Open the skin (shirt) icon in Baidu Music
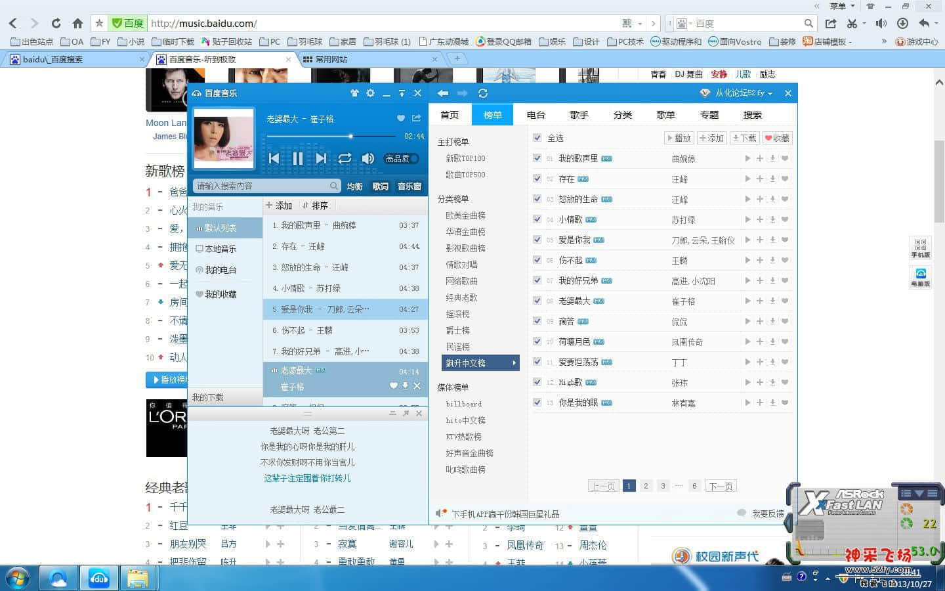 coord(354,93)
